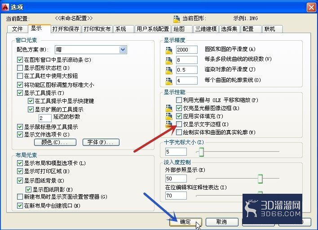Screen dimensions: 318x230
Task: Enable 在工具栏中使用大按钮 checkbox
Action: pos(20,76)
